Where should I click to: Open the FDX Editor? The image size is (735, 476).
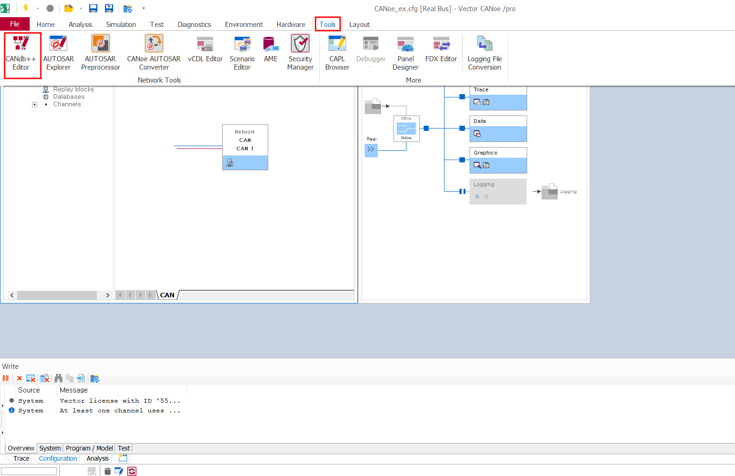click(x=441, y=50)
